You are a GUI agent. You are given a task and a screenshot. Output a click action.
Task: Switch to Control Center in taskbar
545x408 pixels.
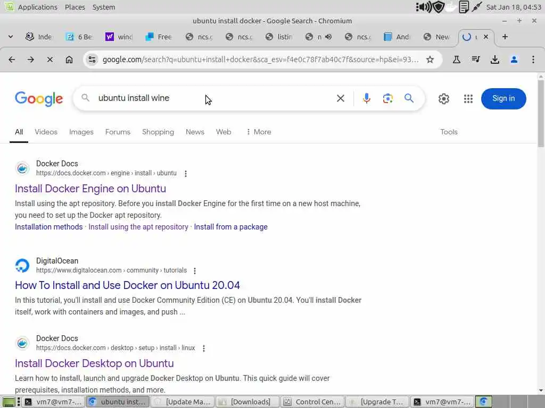tap(312, 402)
